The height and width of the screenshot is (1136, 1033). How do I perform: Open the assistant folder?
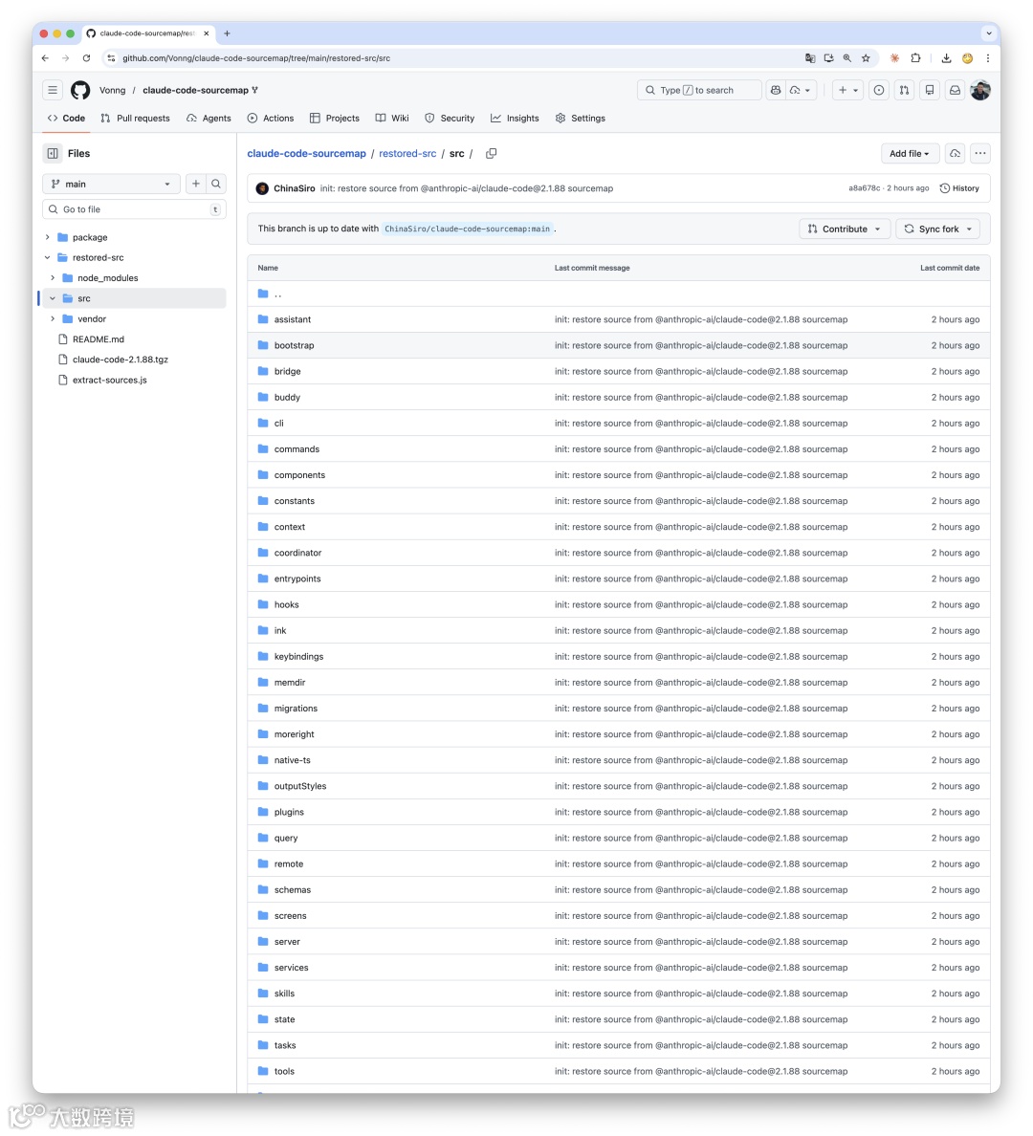pyautogui.click(x=292, y=319)
